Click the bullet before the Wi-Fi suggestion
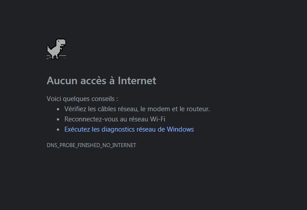Screen dimensions: 307x210 pos(58,120)
